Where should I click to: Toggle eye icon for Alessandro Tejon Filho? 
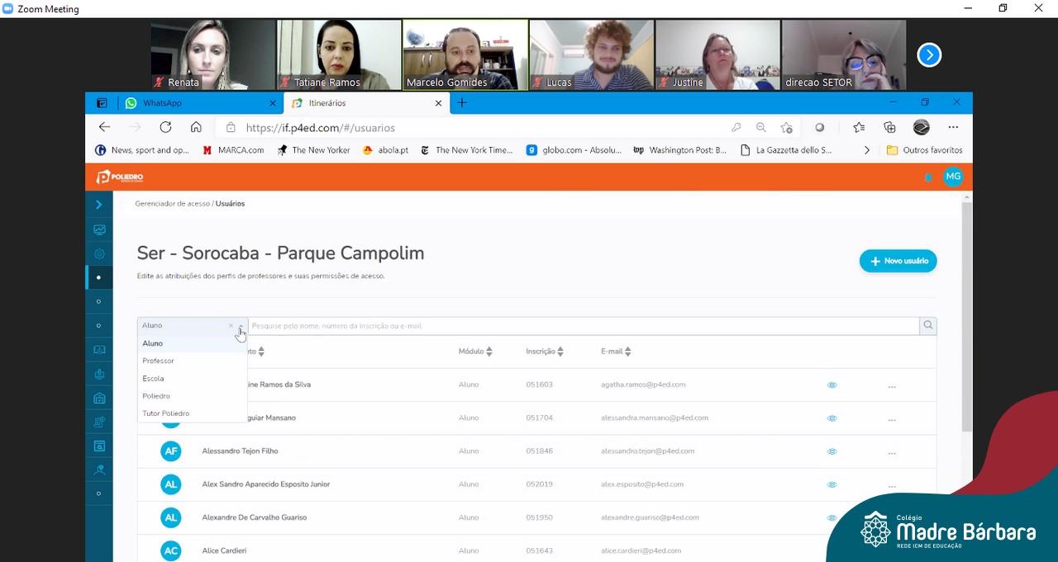point(832,451)
